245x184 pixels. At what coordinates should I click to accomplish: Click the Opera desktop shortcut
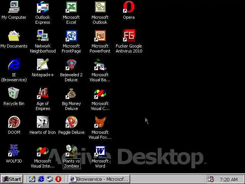[x=129, y=7]
